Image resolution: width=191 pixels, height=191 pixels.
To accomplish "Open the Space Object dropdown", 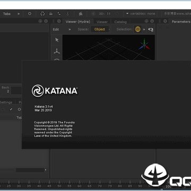I will tap(100, 29).
